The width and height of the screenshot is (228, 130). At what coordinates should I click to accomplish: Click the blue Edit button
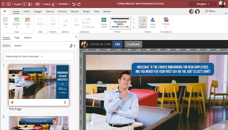coord(117,44)
